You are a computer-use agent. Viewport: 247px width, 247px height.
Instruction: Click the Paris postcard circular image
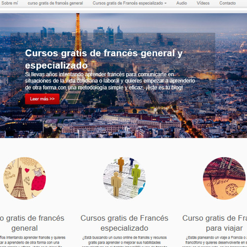tap(224, 178)
